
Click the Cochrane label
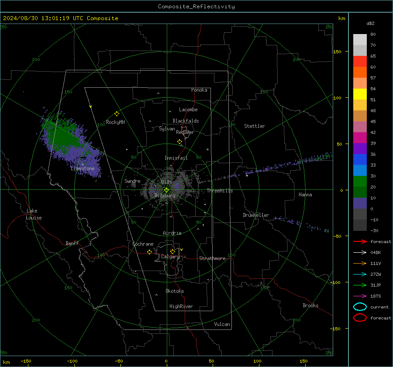(143, 244)
